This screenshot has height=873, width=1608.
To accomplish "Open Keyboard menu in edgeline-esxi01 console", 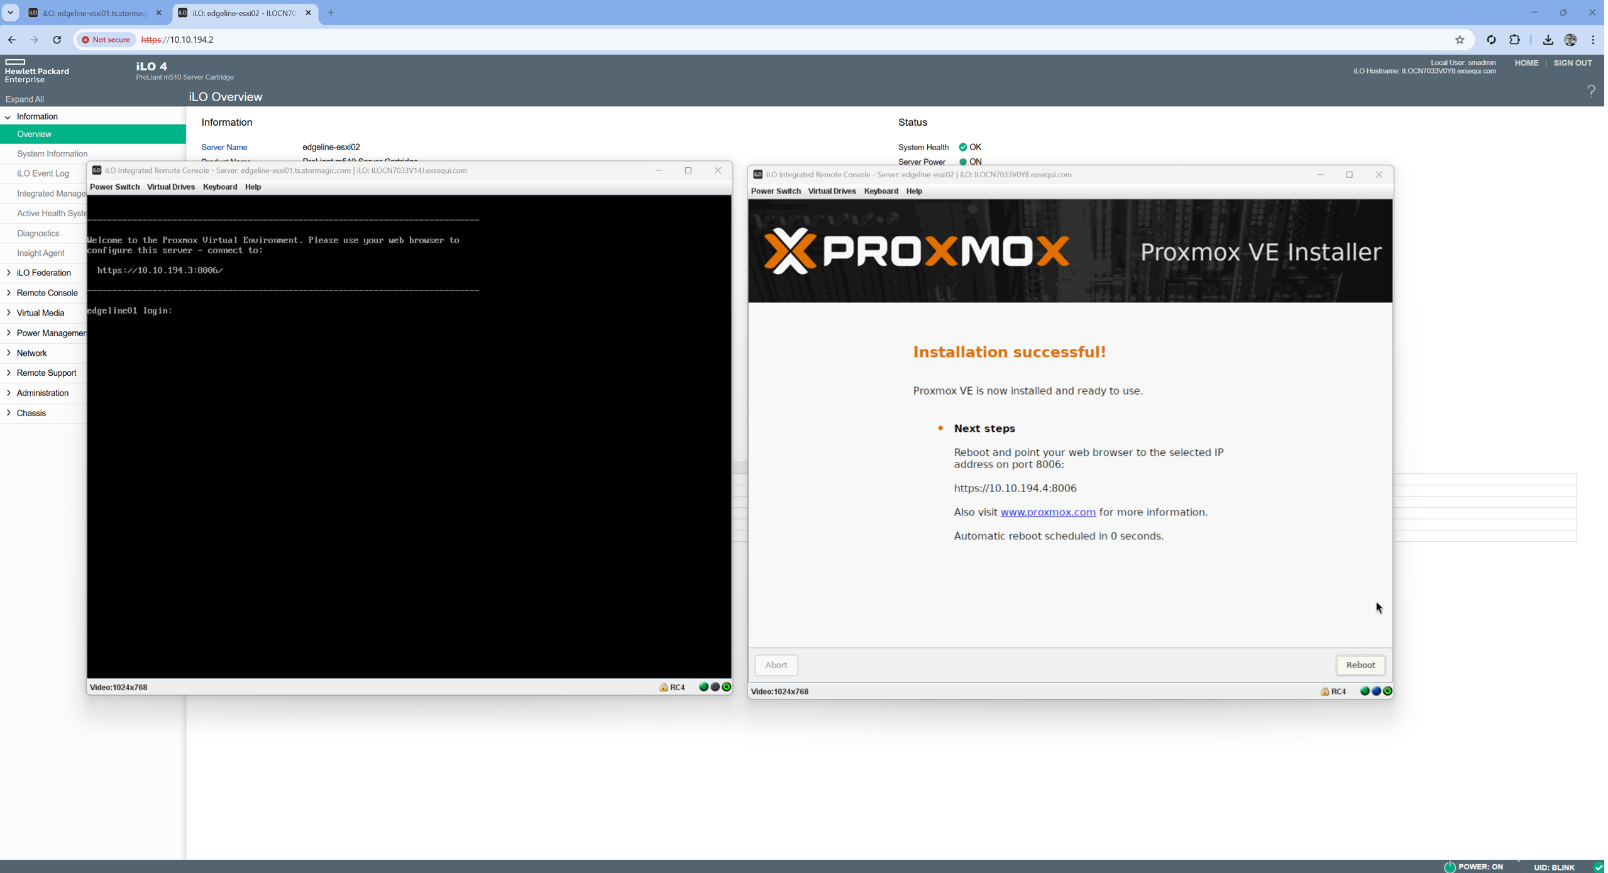I will 220,187.
